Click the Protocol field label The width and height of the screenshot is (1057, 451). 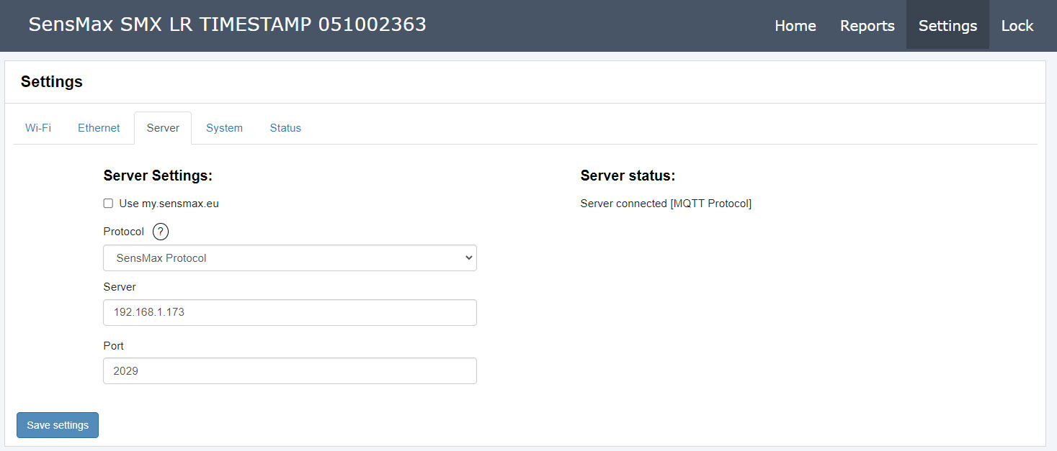[124, 232]
